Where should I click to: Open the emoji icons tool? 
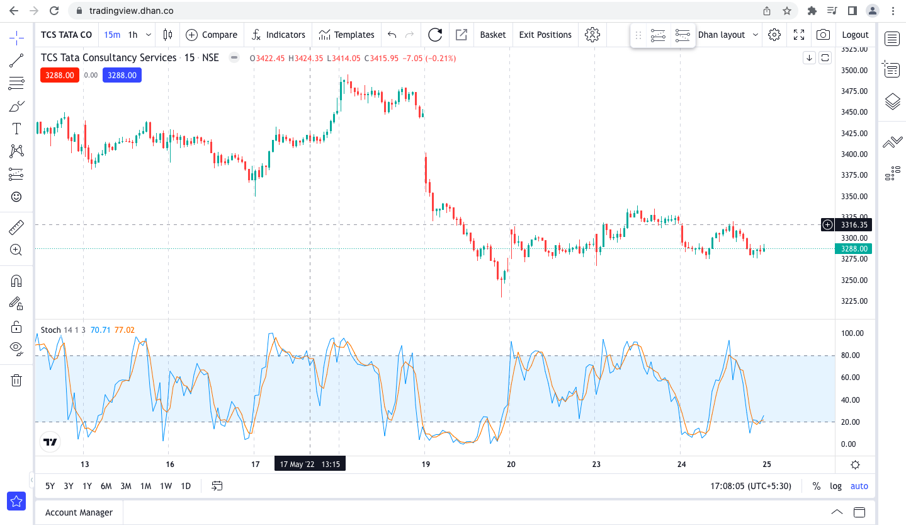point(16,197)
